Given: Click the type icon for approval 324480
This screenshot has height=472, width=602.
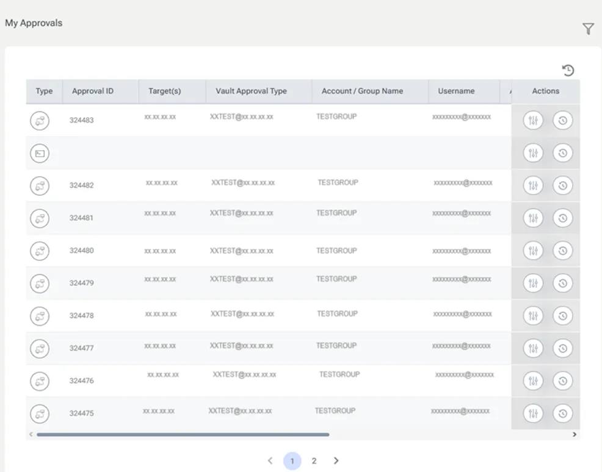Looking at the screenshot, I should coord(40,251).
